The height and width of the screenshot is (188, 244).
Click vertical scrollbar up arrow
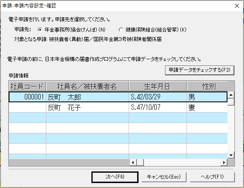pyautogui.click(x=231, y=95)
